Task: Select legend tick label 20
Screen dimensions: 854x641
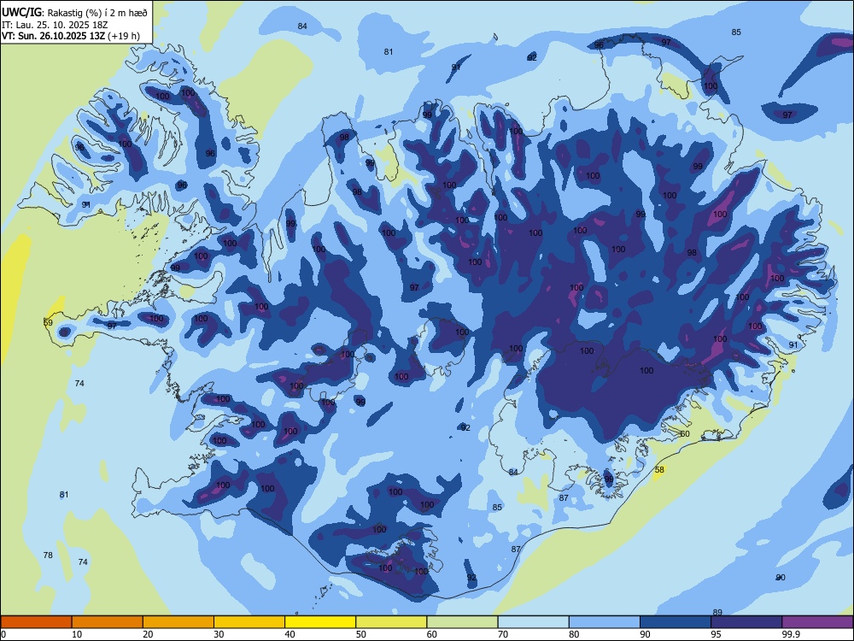Action: click(x=148, y=634)
